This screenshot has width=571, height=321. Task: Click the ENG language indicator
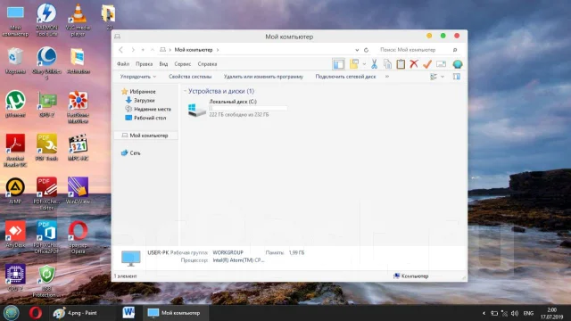[528, 313]
